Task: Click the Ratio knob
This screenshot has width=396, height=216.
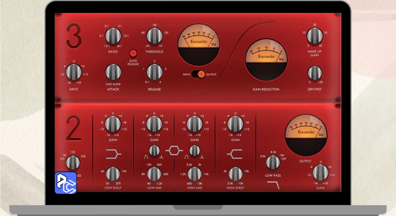Action: pyautogui.click(x=113, y=36)
